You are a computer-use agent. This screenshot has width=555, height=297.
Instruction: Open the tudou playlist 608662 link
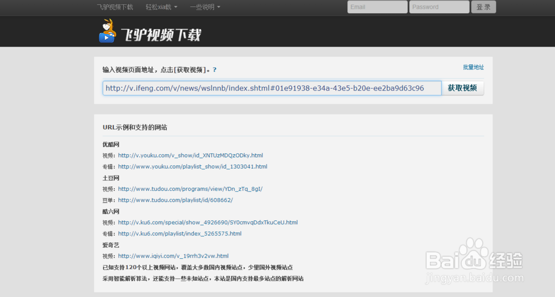point(175,200)
